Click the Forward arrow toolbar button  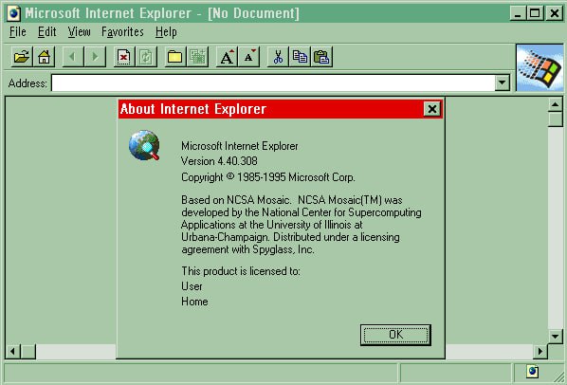[95, 57]
